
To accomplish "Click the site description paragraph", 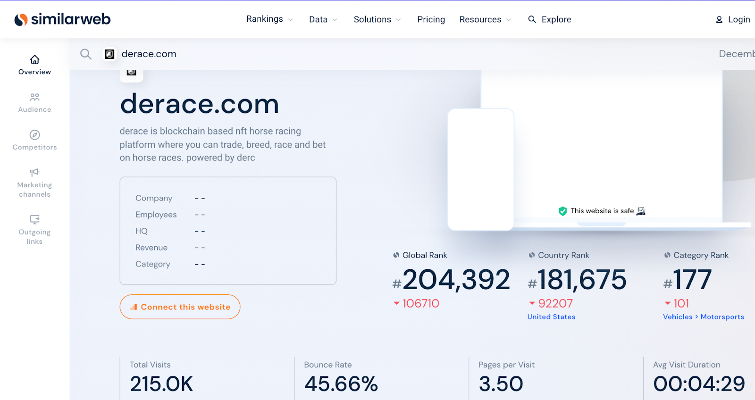I will tap(223, 144).
